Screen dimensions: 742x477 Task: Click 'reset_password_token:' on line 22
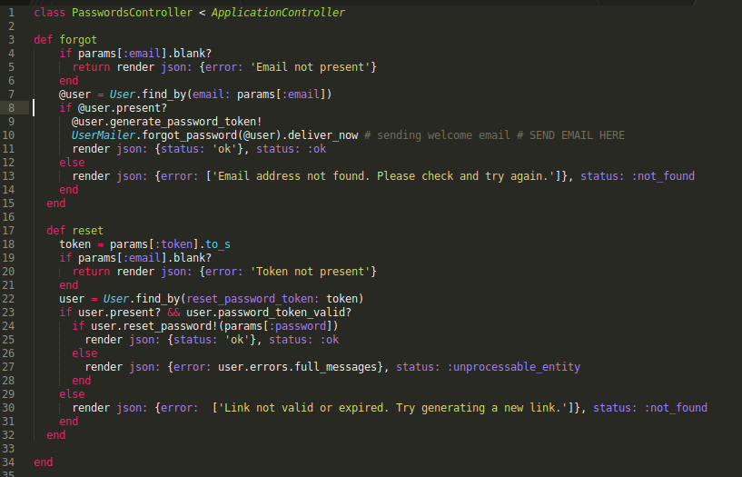coord(252,299)
